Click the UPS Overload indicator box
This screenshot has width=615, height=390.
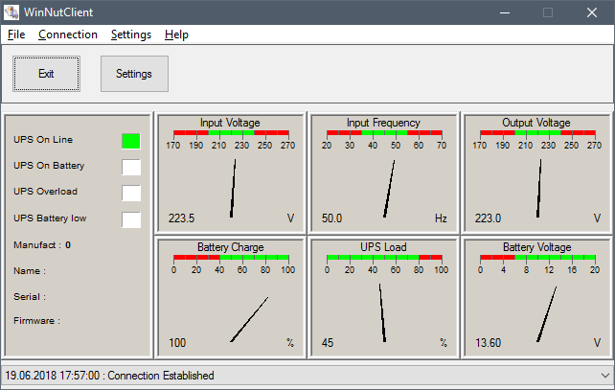tap(131, 193)
